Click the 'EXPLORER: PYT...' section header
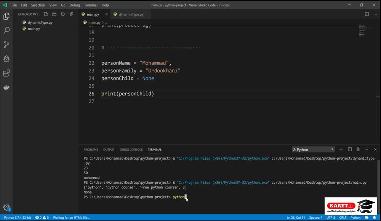The width and height of the screenshot is (381, 221). (x=29, y=14)
